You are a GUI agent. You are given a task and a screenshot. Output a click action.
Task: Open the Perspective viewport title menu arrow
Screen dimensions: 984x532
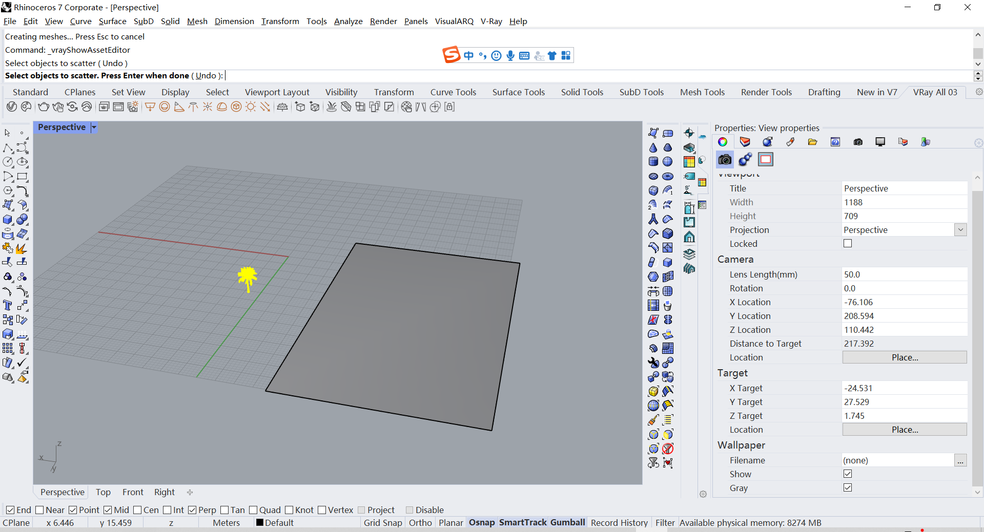(94, 127)
